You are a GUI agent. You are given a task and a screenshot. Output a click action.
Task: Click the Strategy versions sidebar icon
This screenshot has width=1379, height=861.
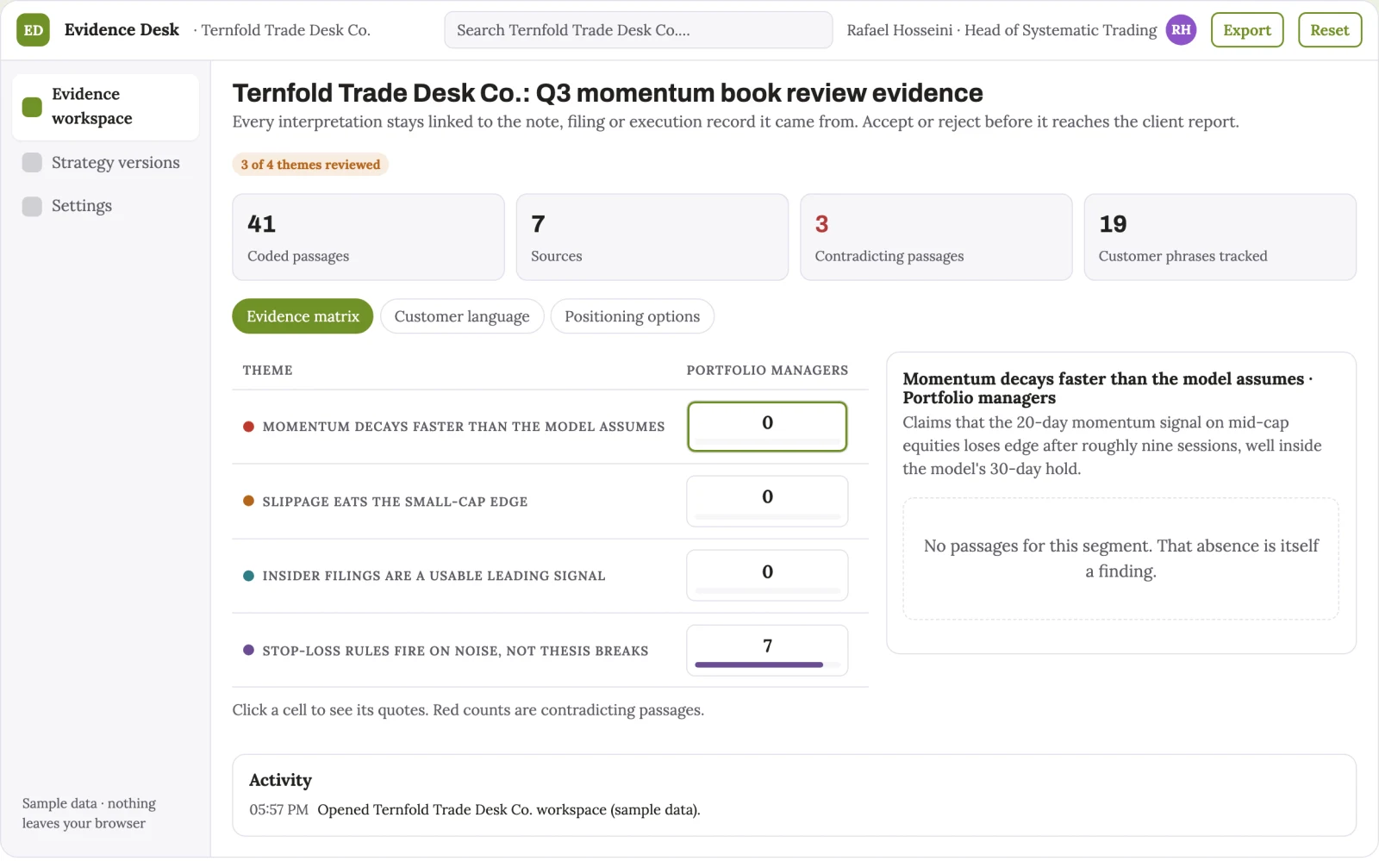(x=32, y=163)
